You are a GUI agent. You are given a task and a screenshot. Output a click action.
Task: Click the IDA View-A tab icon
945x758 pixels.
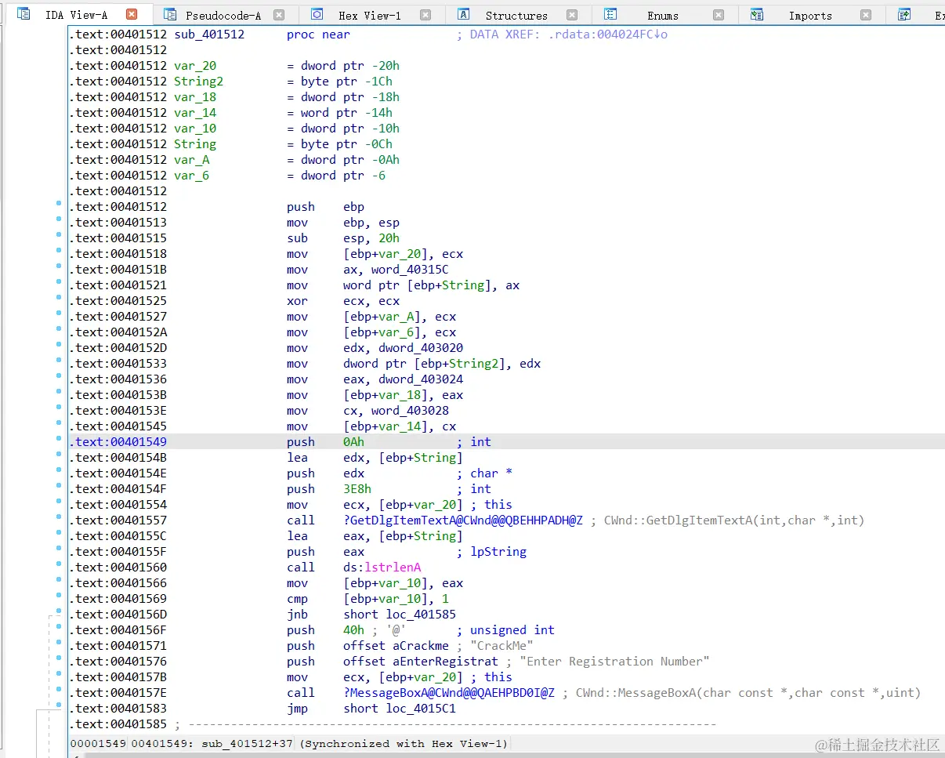[24, 14]
